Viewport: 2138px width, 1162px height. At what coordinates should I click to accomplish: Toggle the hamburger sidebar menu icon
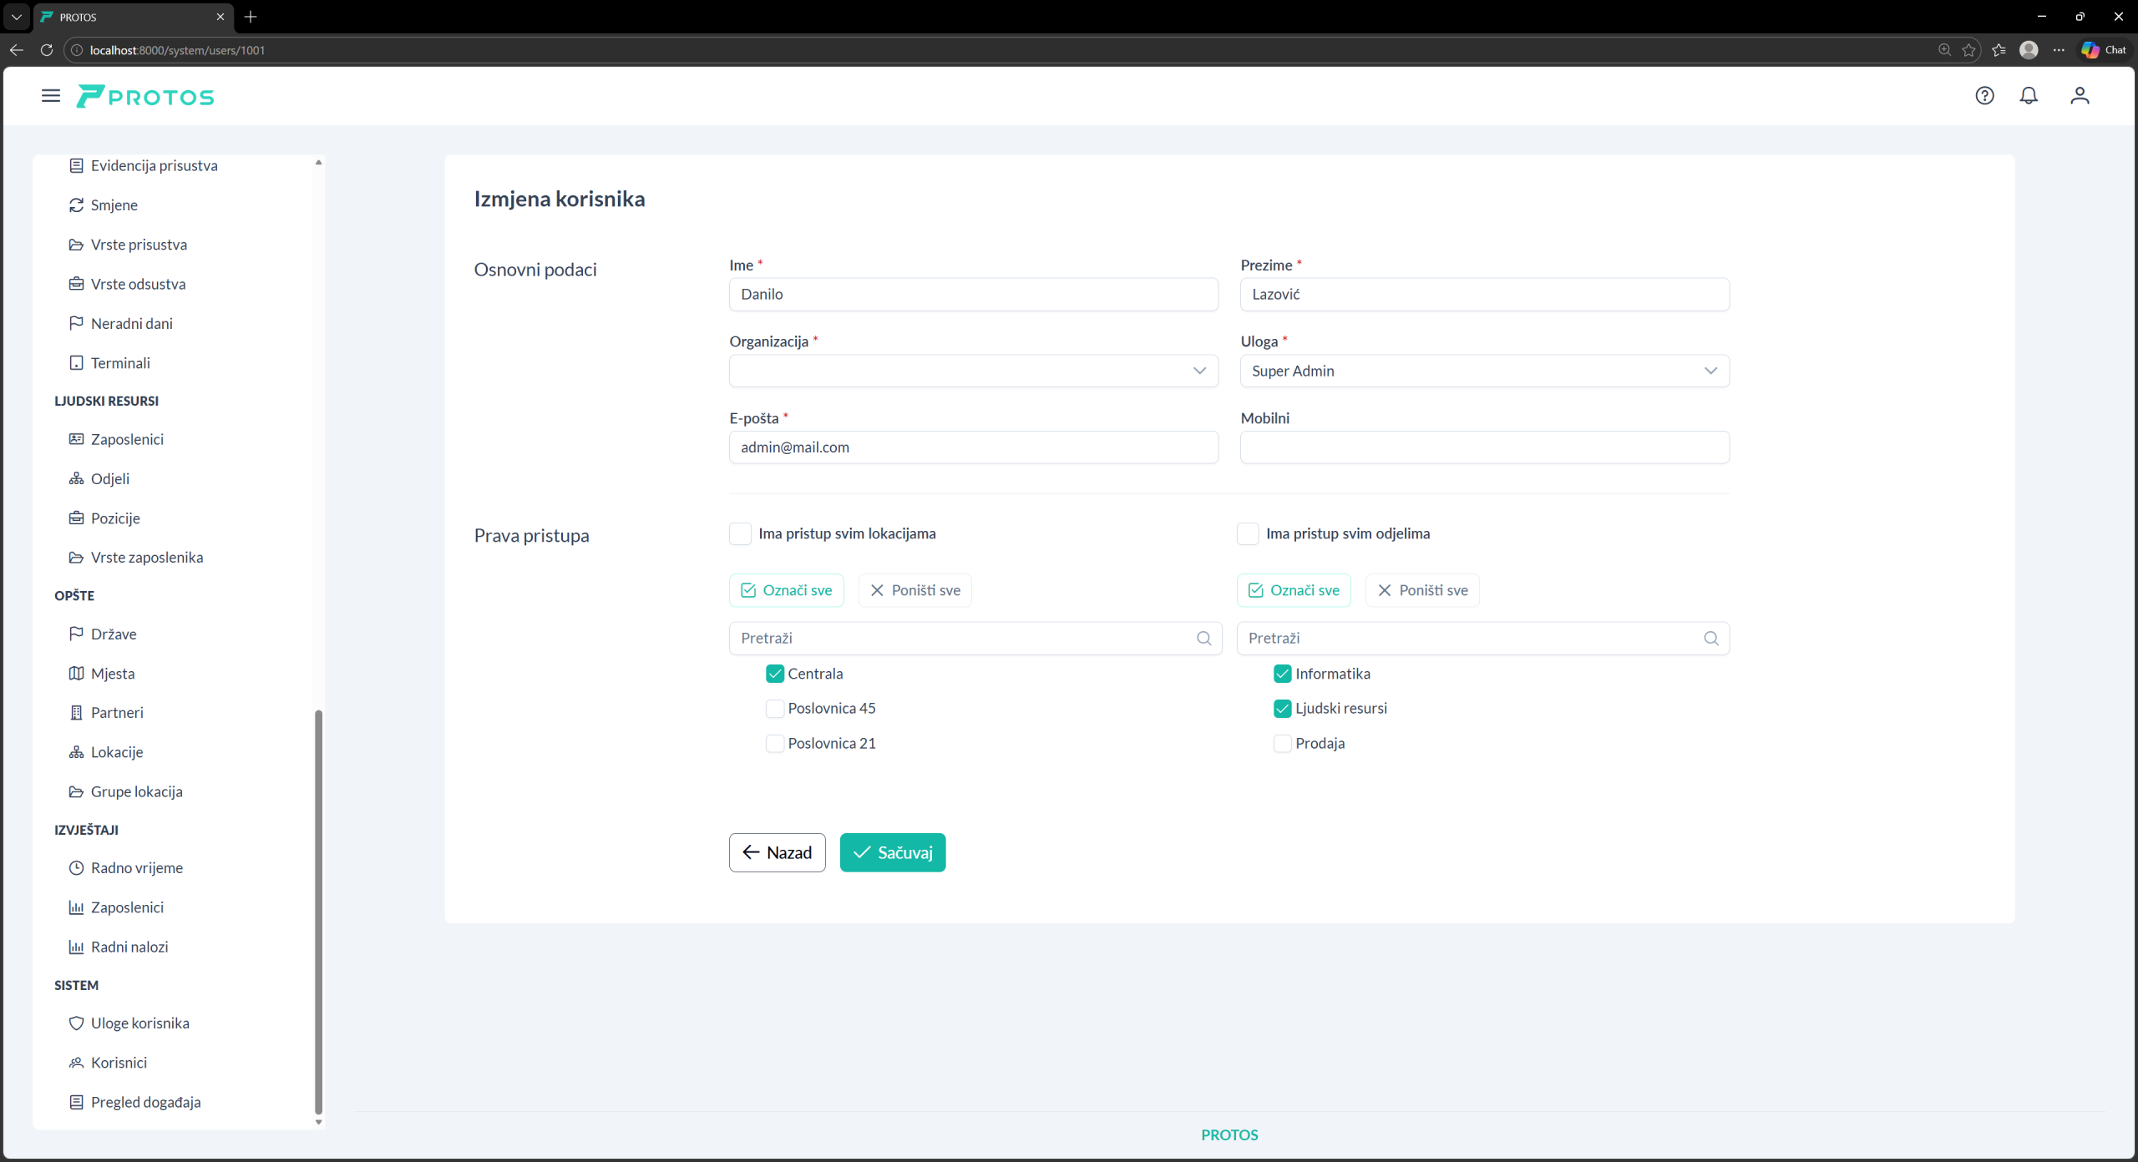click(51, 96)
